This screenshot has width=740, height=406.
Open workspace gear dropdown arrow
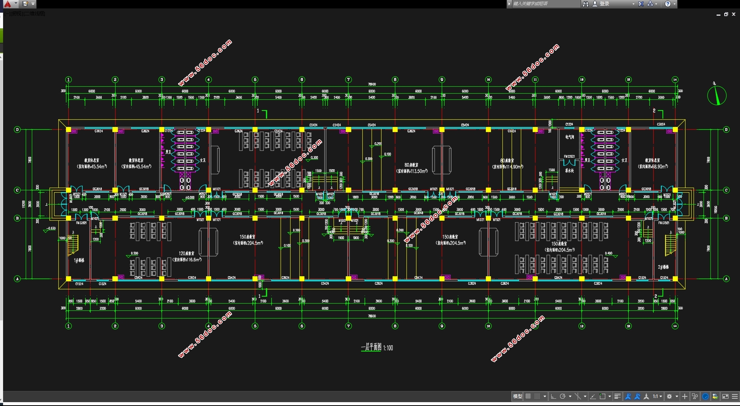point(677,396)
